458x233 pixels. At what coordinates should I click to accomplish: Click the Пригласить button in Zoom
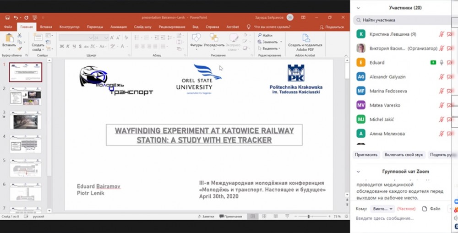point(366,155)
